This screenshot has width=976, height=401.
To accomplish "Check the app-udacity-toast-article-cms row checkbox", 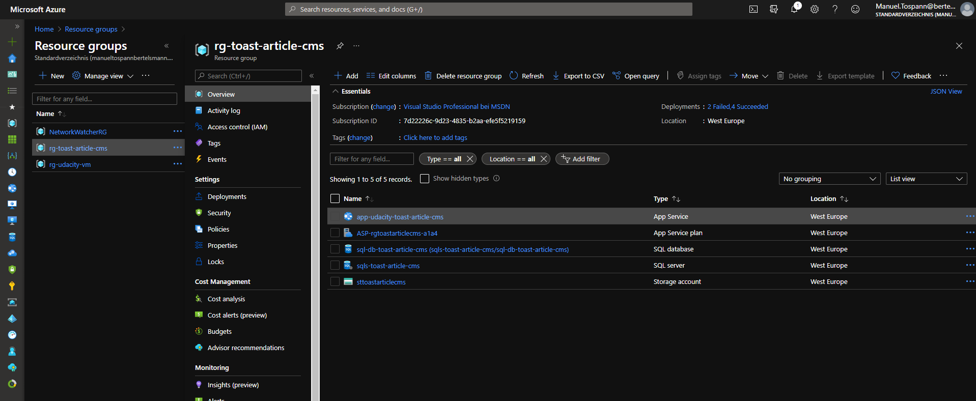I will 335,217.
